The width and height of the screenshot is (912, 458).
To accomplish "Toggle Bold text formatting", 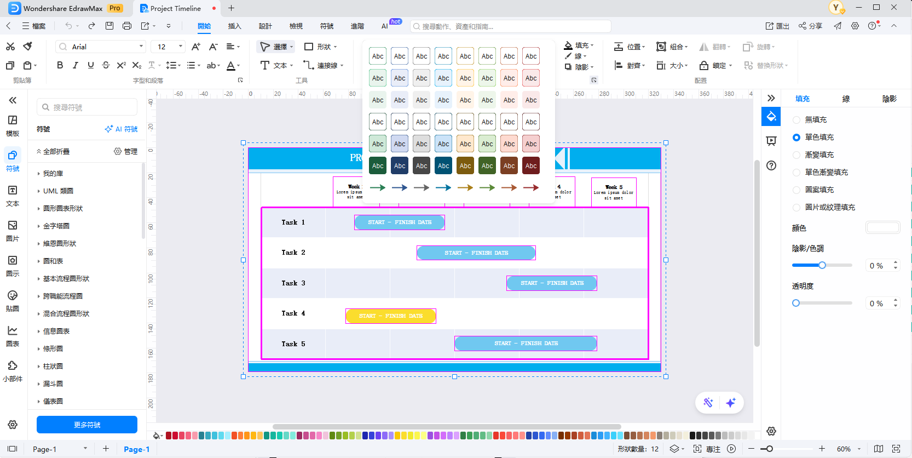I will (x=60, y=65).
